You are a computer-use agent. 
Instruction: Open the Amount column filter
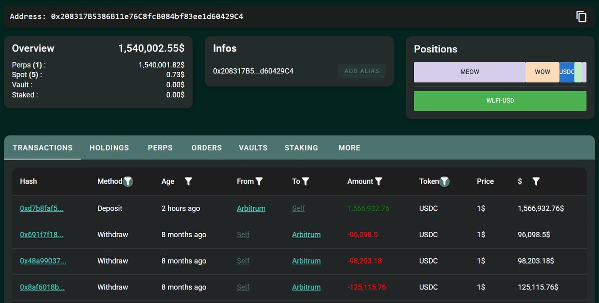point(379,181)
